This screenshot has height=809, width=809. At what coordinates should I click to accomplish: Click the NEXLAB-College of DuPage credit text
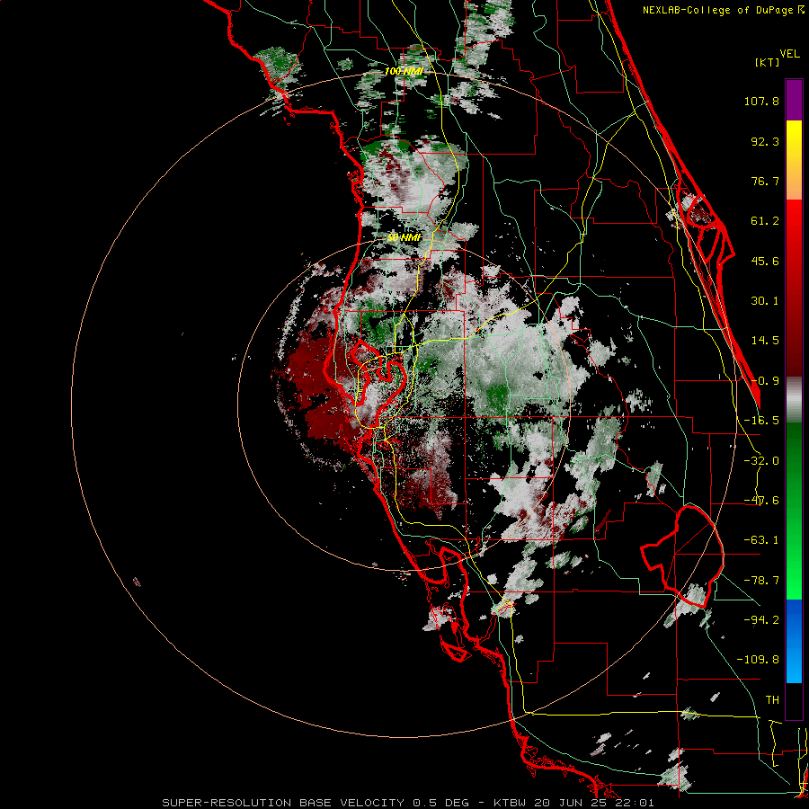coord(724,10)
